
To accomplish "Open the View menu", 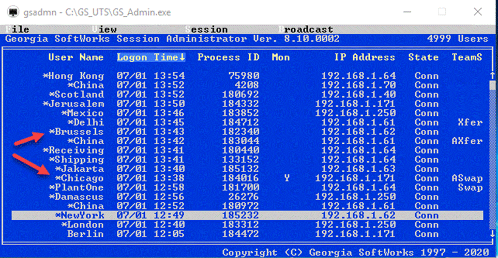I will 104,29.
